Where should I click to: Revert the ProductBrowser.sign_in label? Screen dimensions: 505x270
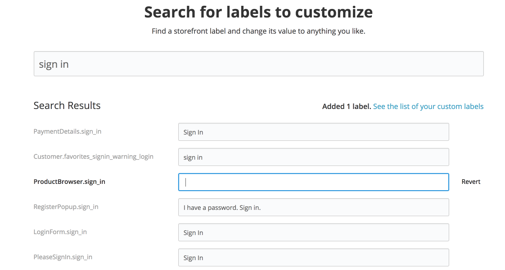pyautogui.click(x=471, y=182)
